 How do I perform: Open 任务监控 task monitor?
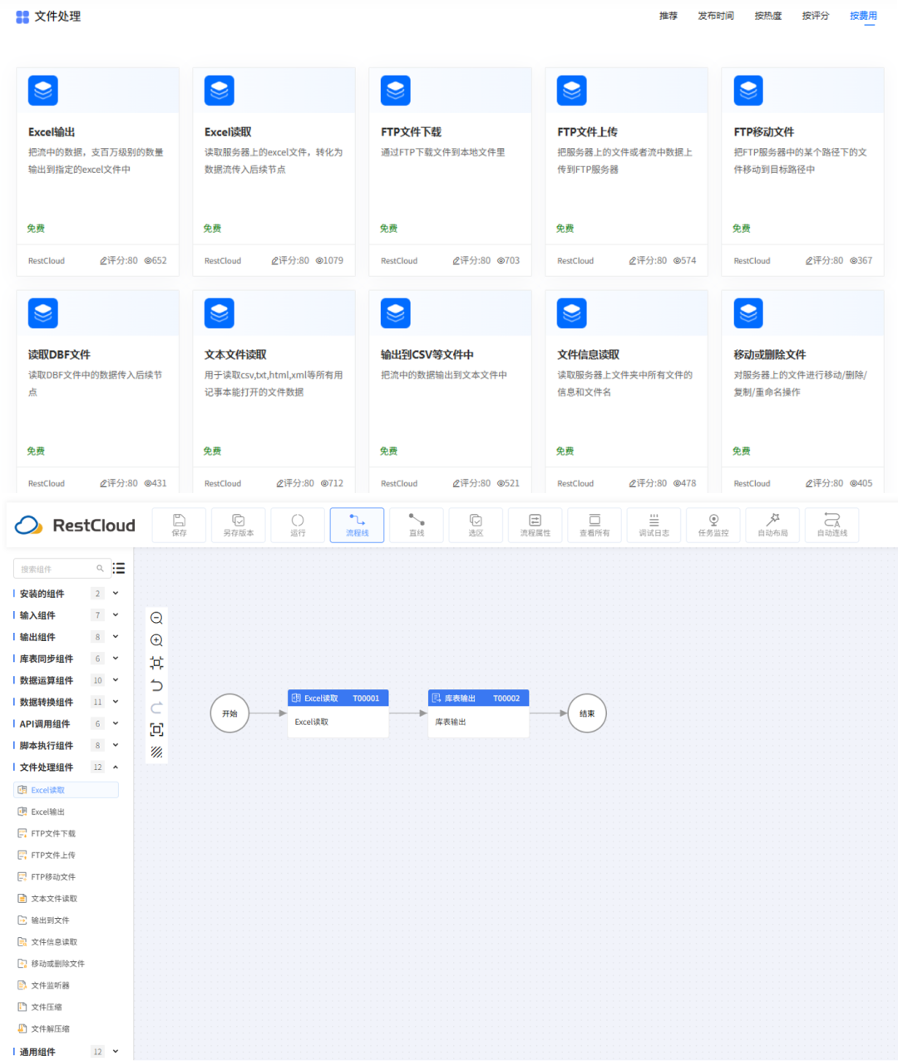pos(713,525)
